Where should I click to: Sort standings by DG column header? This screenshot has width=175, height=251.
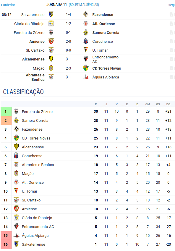(x=168, y=104)
